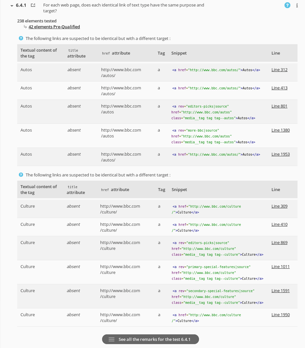This screenshot has height=348, width=305.
Task: Collapse the 6.4.1 test section arrow
Action: [x=12, y=6]
